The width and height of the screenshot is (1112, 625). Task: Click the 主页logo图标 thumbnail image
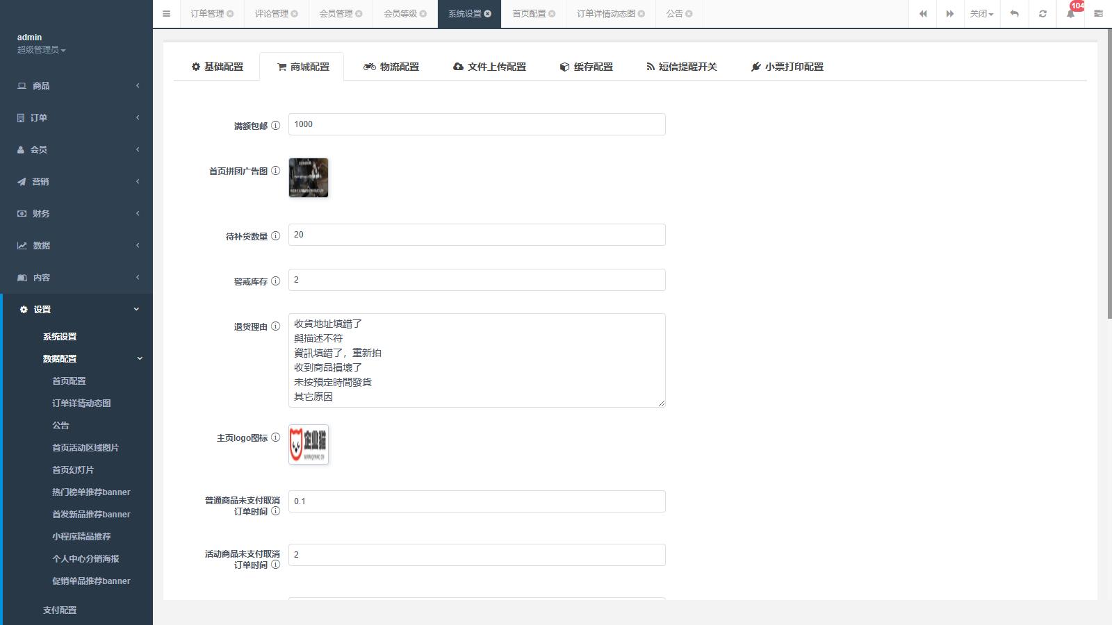click(309, 444)
